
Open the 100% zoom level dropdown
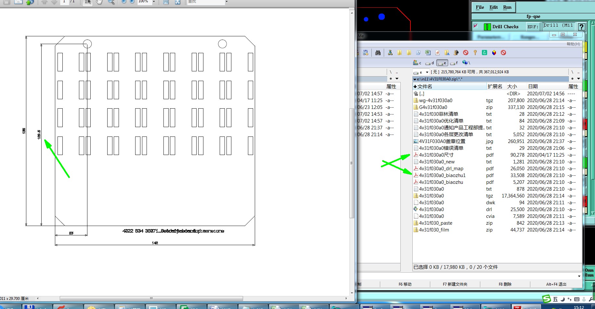coord(154,2)
